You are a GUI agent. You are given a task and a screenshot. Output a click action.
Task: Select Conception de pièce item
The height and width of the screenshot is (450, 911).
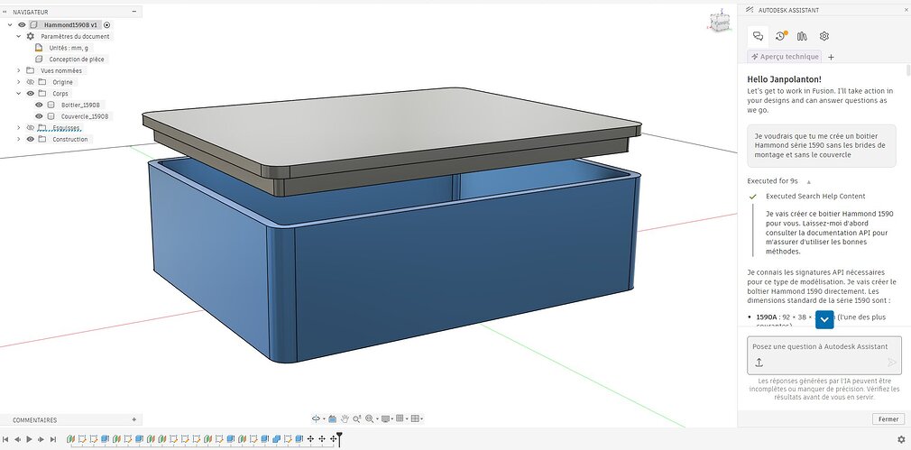click(77, 60)
